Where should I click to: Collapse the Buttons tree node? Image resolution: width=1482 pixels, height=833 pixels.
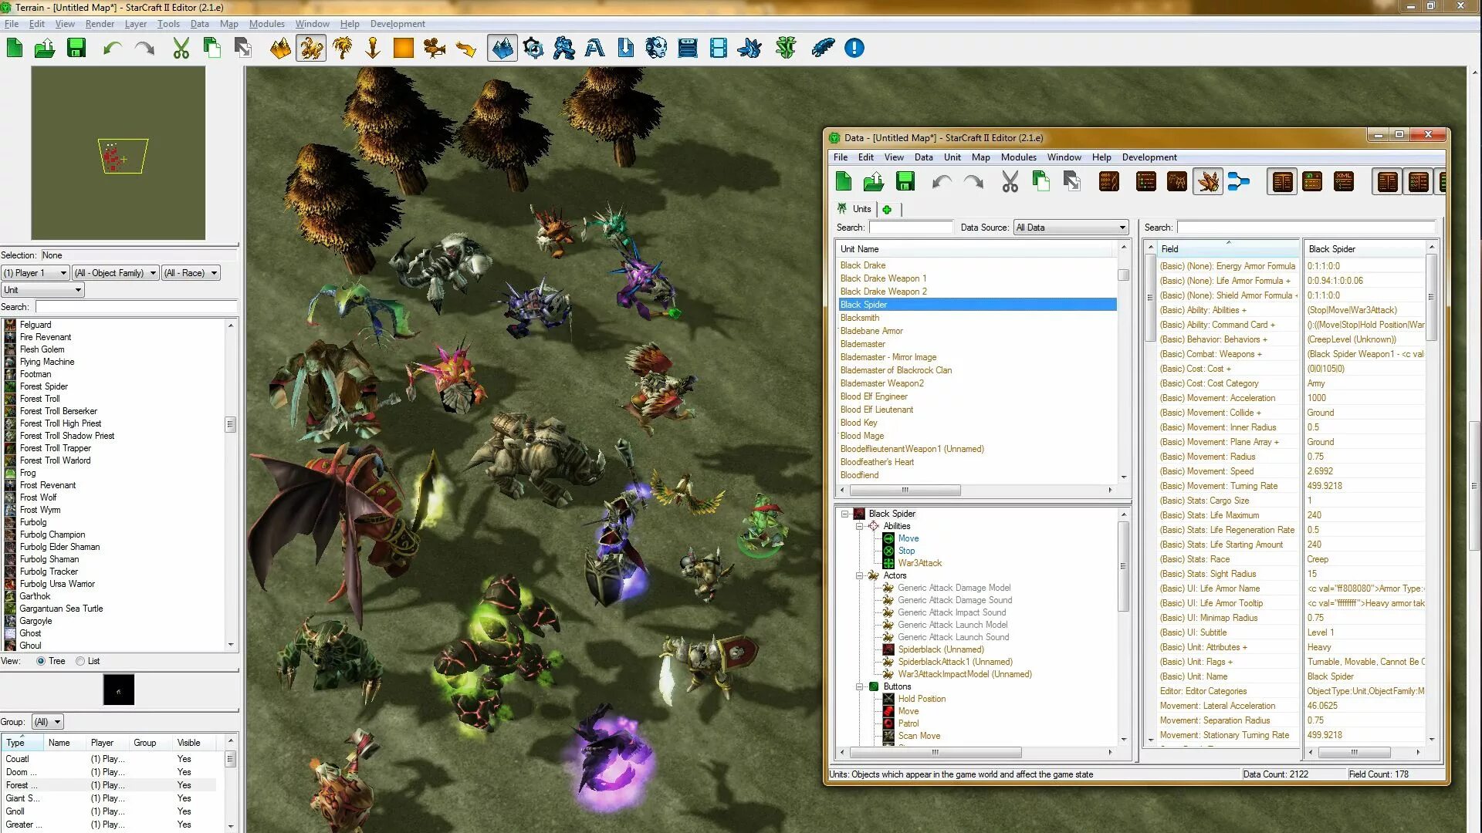tap(859, 686)
